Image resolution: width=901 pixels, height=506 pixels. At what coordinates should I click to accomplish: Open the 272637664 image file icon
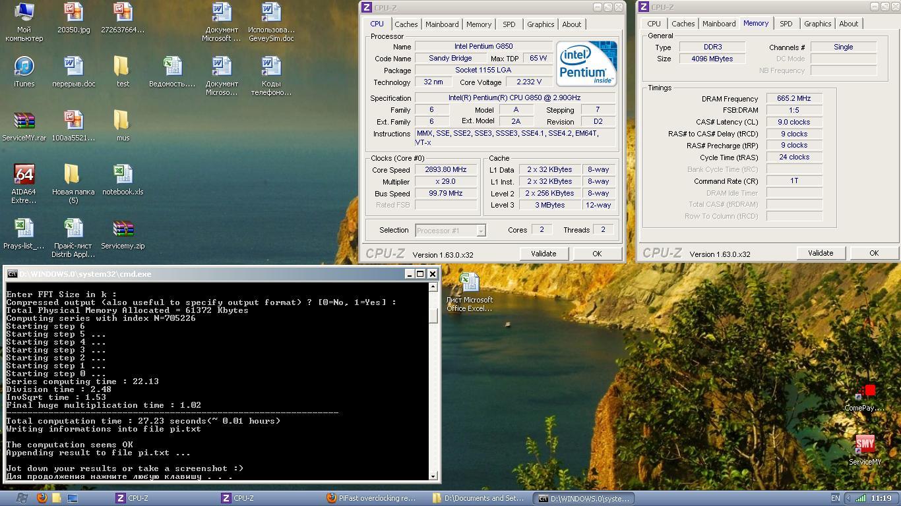point(123,12)
